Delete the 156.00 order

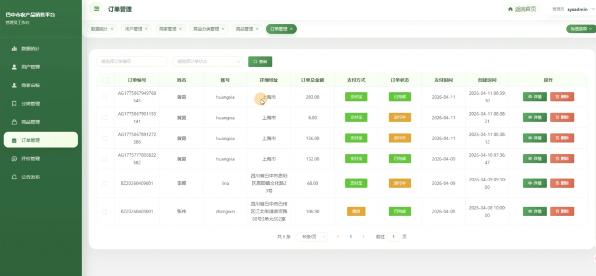click(x=562, y=138)
